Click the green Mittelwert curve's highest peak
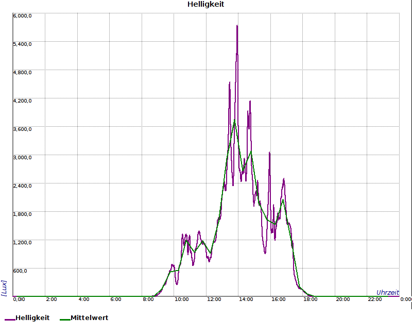 pos(234,120)
